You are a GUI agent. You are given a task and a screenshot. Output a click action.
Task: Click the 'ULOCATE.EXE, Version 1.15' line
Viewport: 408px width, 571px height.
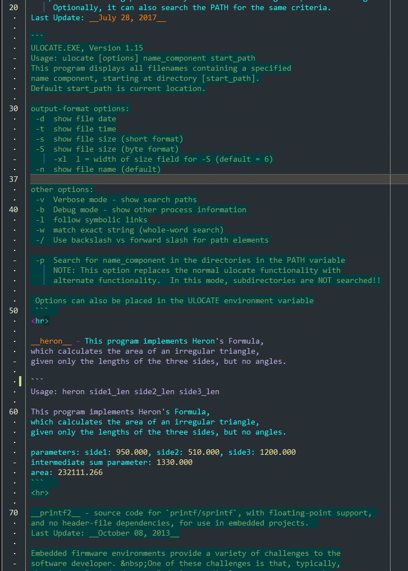87,48
